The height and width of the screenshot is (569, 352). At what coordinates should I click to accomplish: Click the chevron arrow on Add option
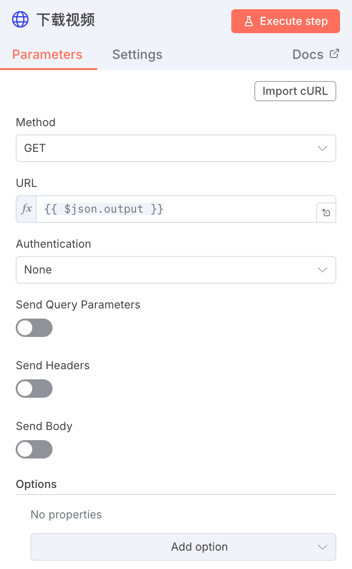click(323, 547)
